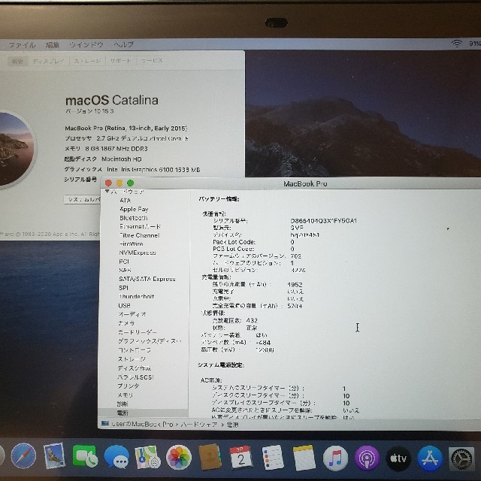Viewport: 481px width, 481px height.
Task: Switch to the ディスプレイ tab
Action: [48, 61]
